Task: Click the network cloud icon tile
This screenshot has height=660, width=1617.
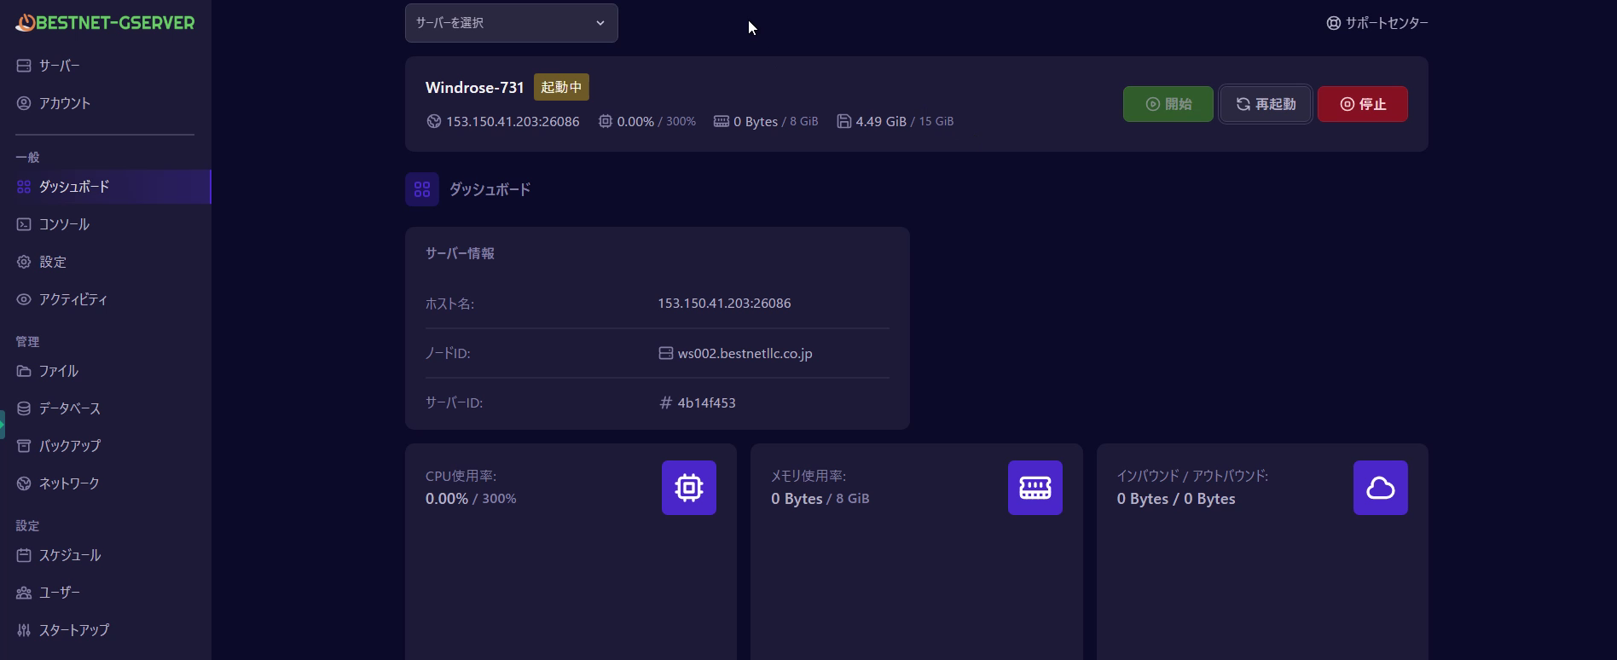Action: (x=1380, y=488)
